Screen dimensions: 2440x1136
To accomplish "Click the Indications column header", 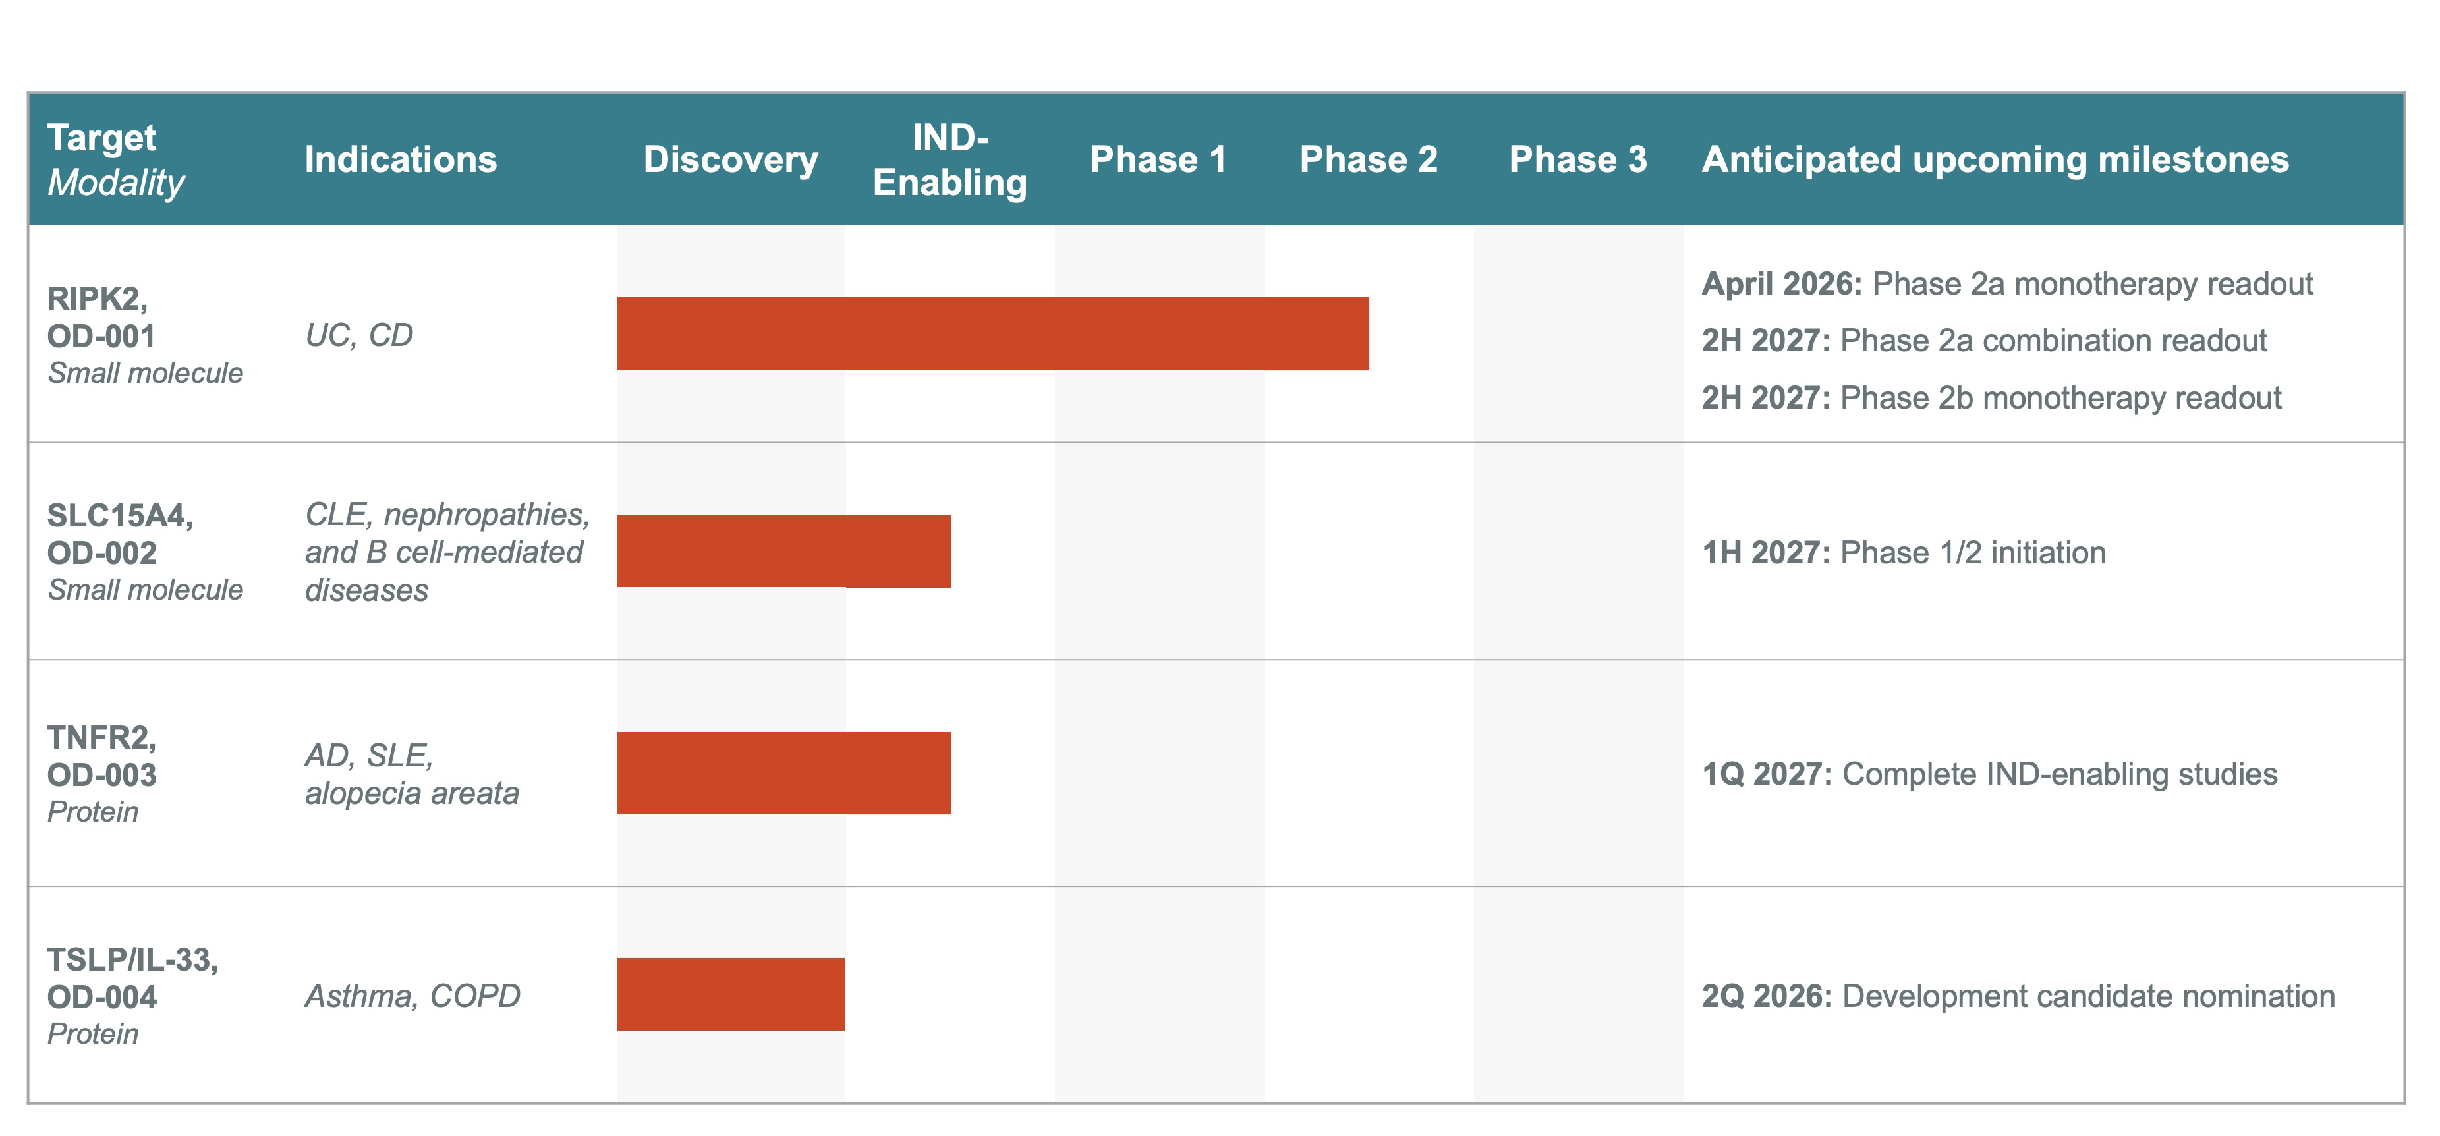I will [400, 159].
